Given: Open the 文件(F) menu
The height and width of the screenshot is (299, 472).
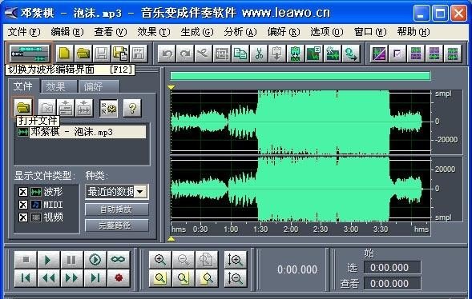Looking at the screenshot, I should coord(24,32).
